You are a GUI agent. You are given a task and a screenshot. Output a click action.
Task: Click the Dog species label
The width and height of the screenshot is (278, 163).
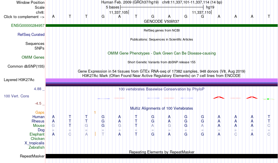click(x=41, y=130)
